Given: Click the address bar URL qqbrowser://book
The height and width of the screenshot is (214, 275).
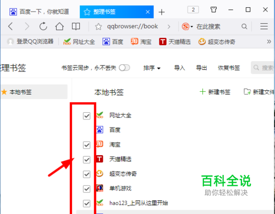Looking at the screenshot, I should point(133,26).
